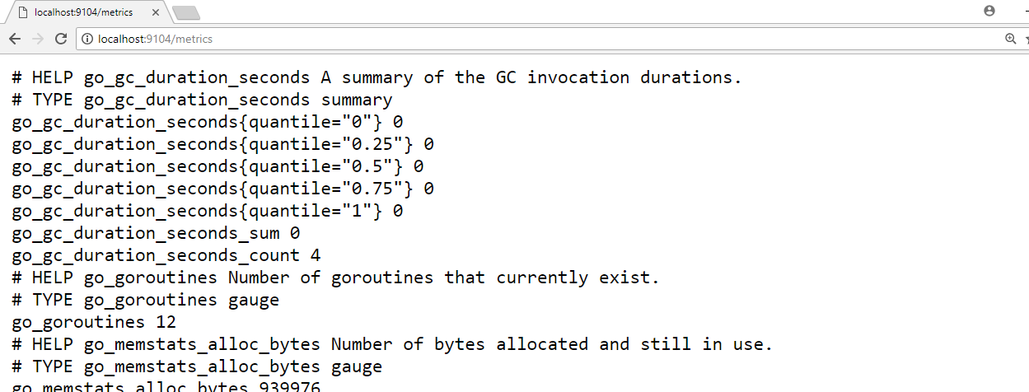
Task: Focus the address bar URL field
Action: coord(494,39)
